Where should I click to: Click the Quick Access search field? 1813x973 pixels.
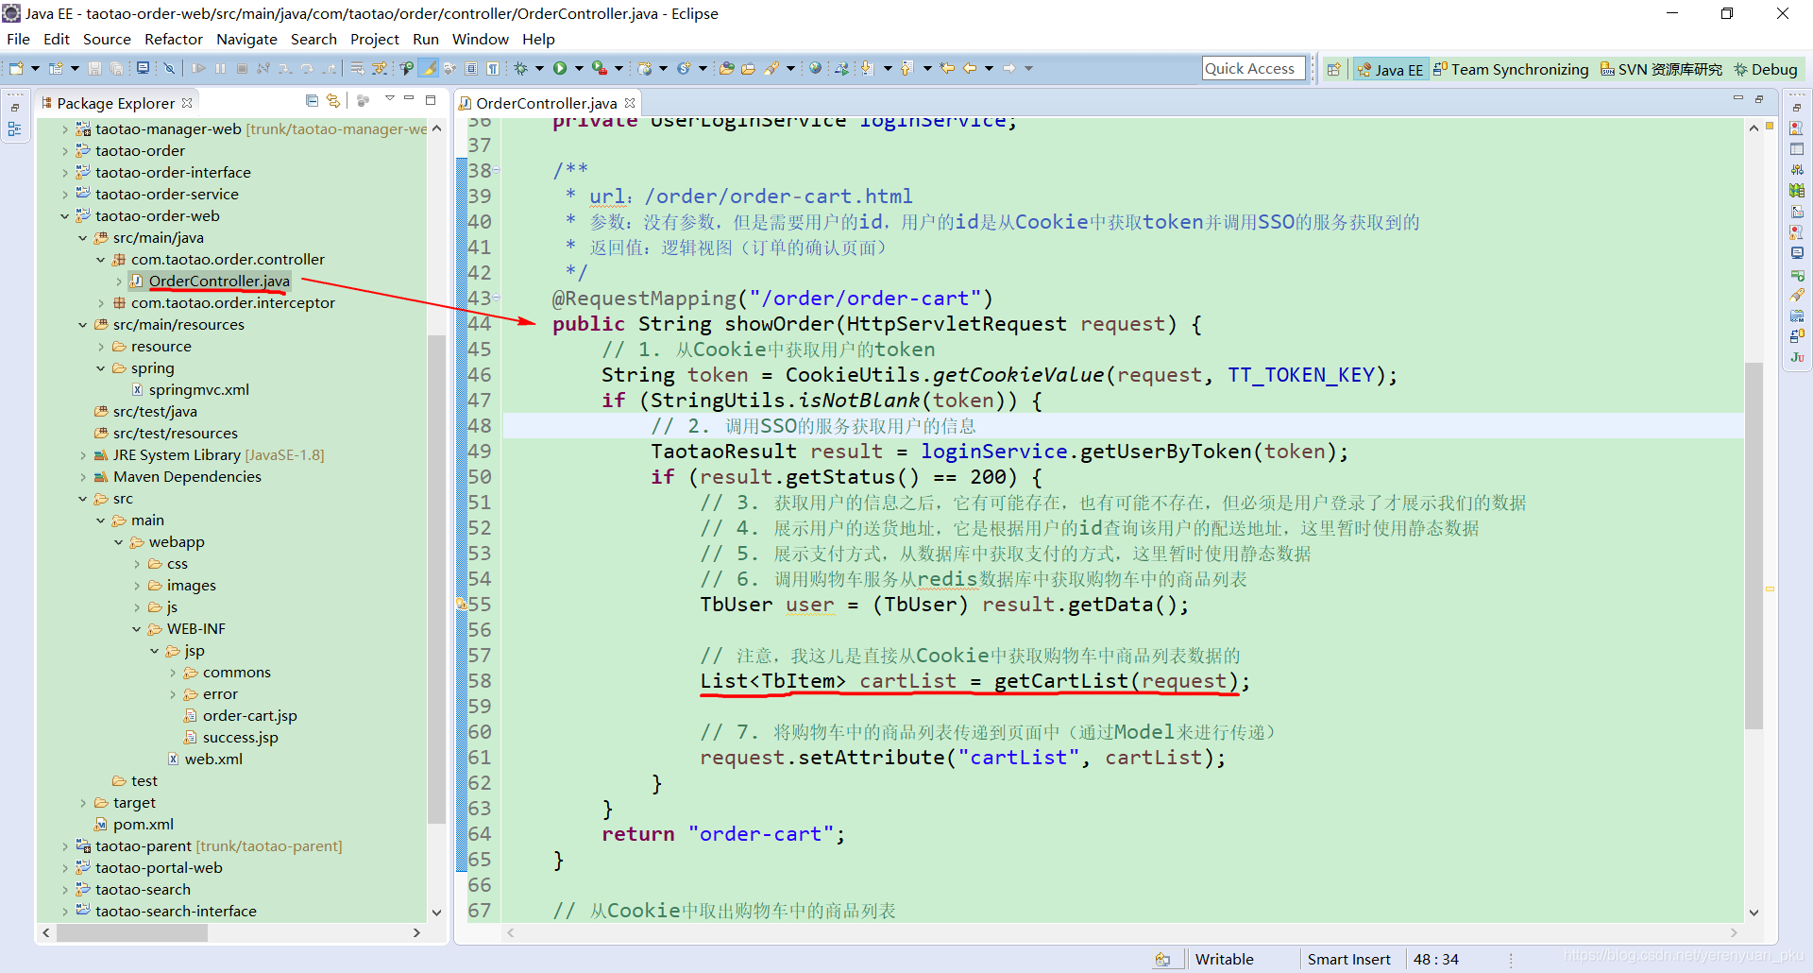pos(1254,68)
